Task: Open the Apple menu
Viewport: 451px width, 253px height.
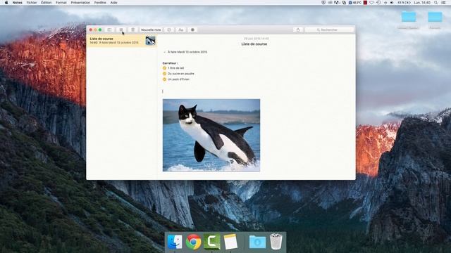Action: 6,3
